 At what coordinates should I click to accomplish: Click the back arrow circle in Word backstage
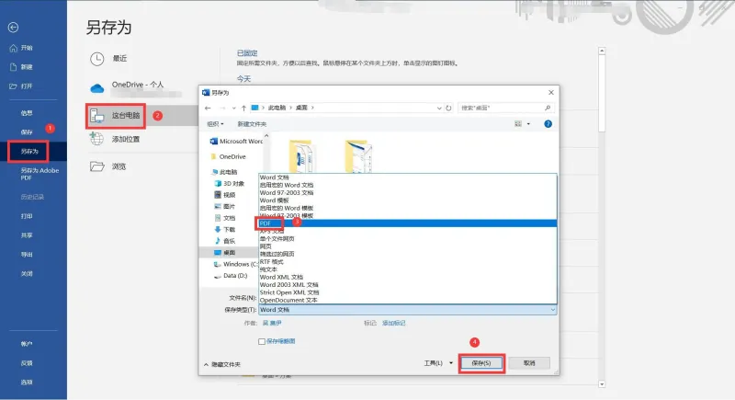pos(13,28)
